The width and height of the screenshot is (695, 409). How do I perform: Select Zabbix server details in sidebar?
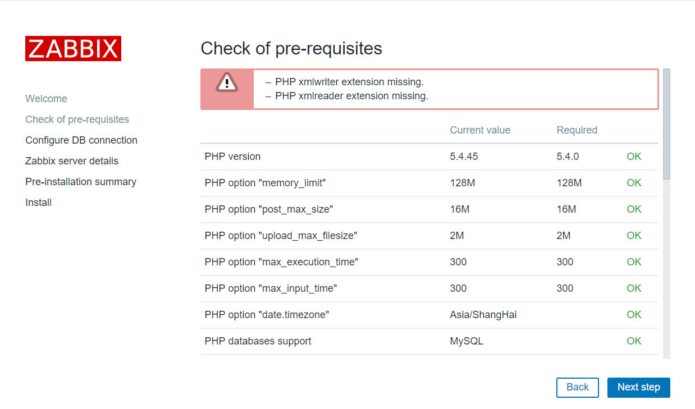[x=72, y=160]
